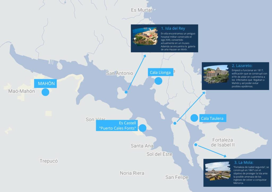Click the '3. La Mola:' heading

pos(244,162)
